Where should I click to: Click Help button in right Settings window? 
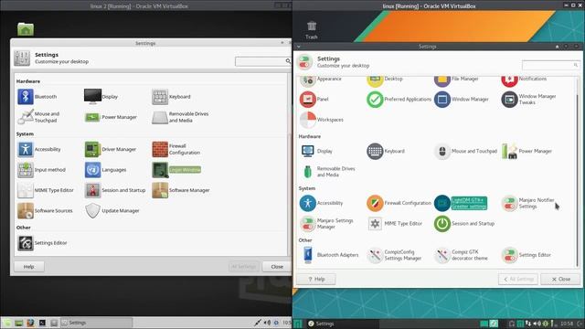[316, 279]
